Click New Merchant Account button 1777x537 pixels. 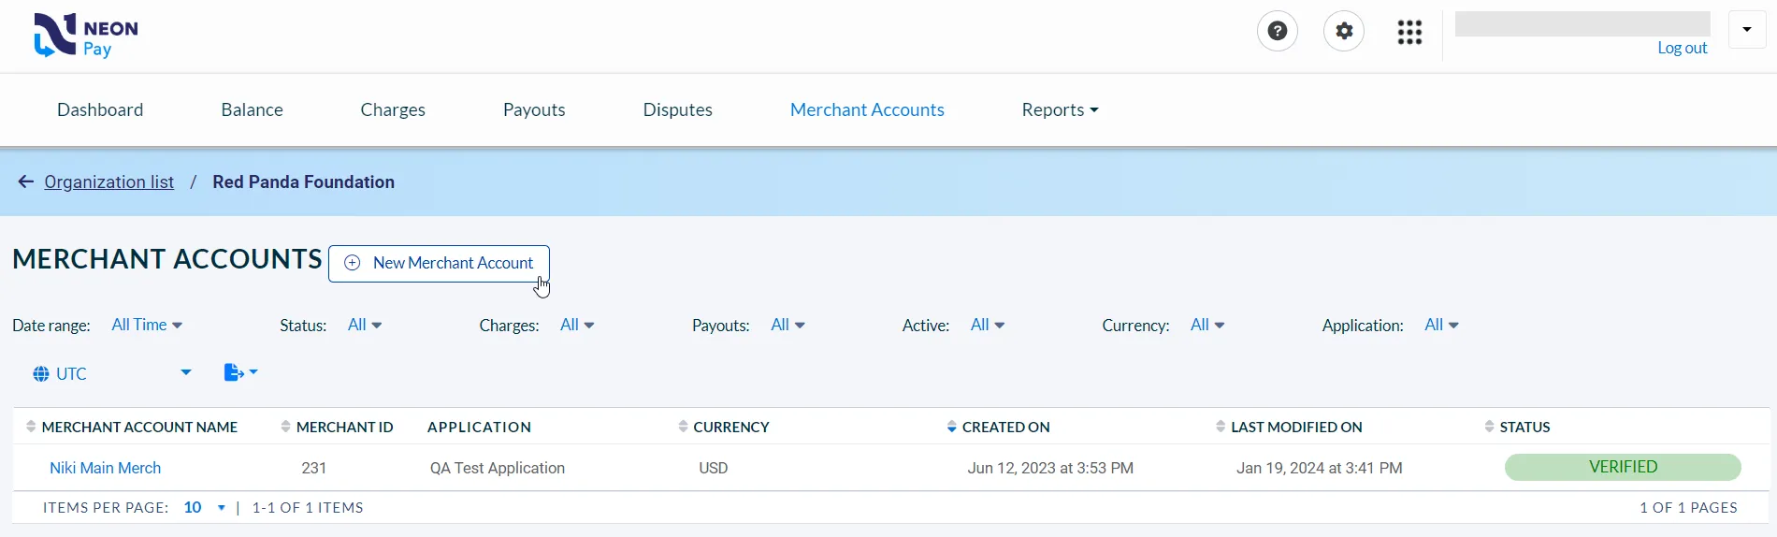pyautogui.click(x=439, y=264)
